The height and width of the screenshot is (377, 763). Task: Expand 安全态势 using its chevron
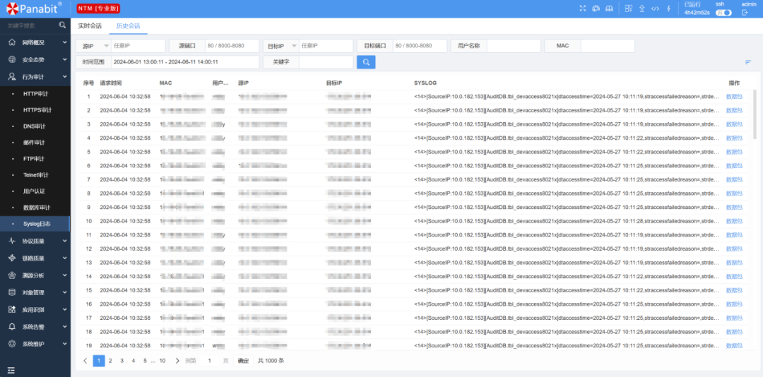click(65, 60)
